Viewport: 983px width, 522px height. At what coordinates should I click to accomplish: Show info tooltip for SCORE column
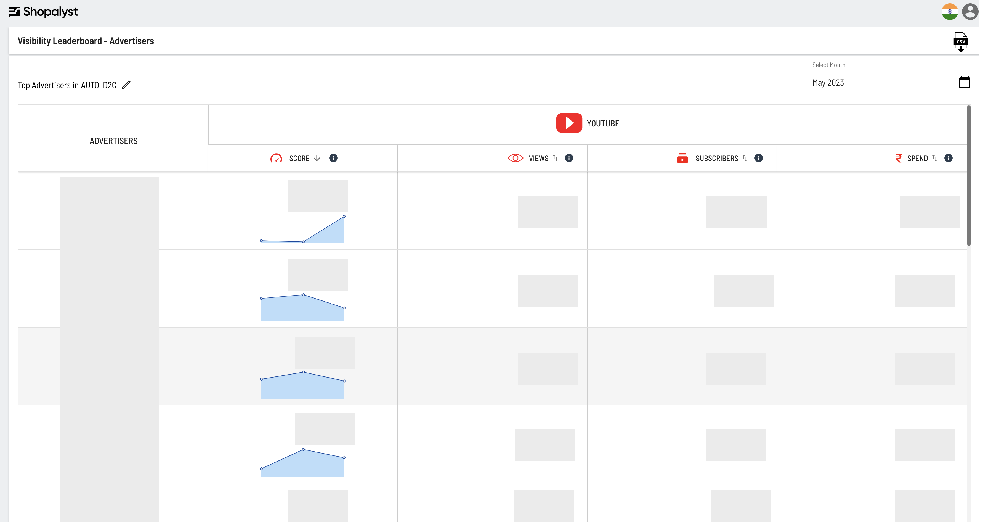(x=334, y=158)
